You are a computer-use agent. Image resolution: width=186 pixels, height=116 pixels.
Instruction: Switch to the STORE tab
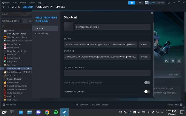tap(16, 7)
